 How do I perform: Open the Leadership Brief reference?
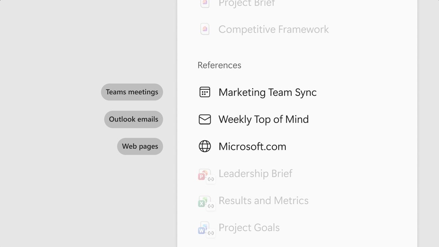255,173
